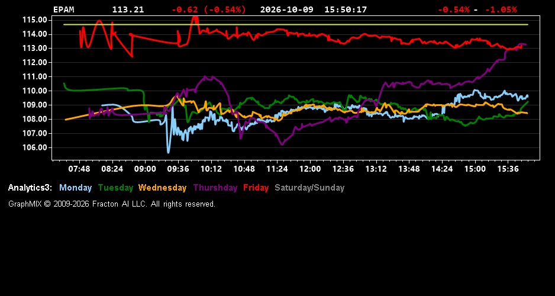
Task: Click the 110.00 y-axis label
Action: [x=35, y=91]
